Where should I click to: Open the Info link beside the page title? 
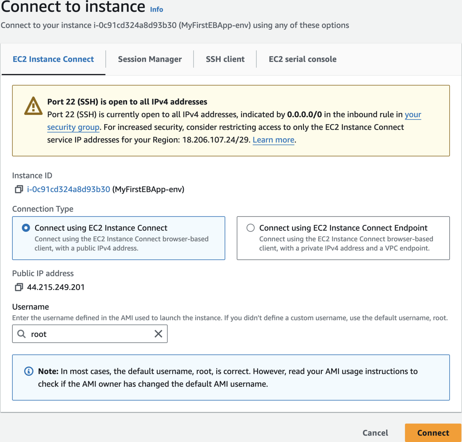157,9
